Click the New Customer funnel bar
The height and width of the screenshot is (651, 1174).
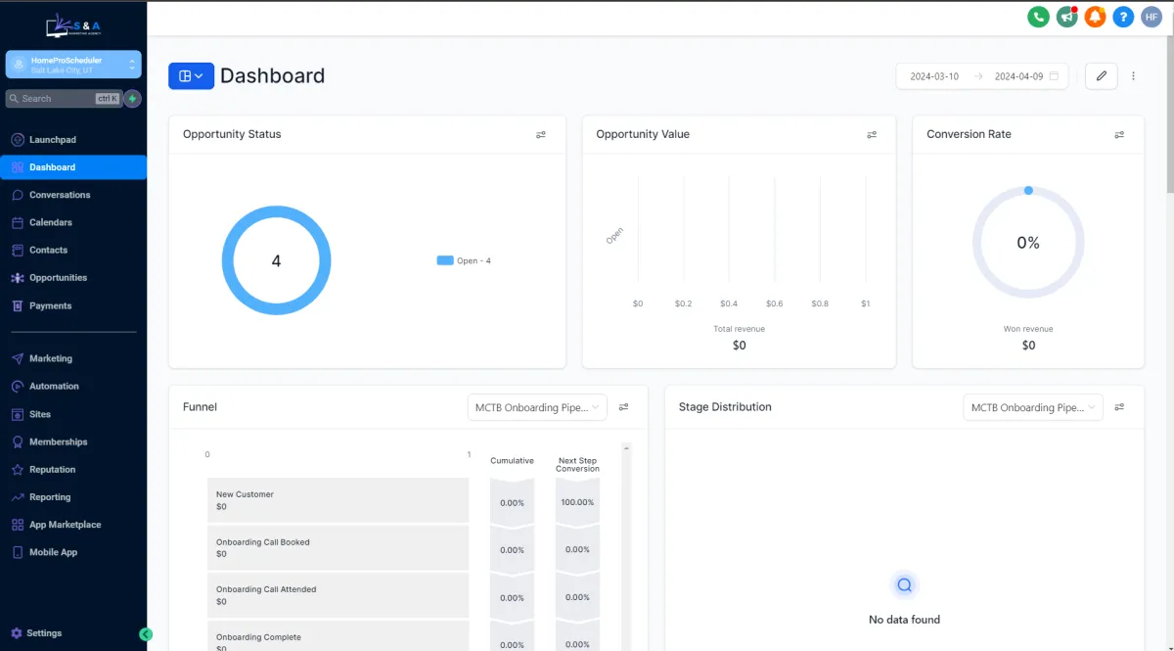coord(338,500)
